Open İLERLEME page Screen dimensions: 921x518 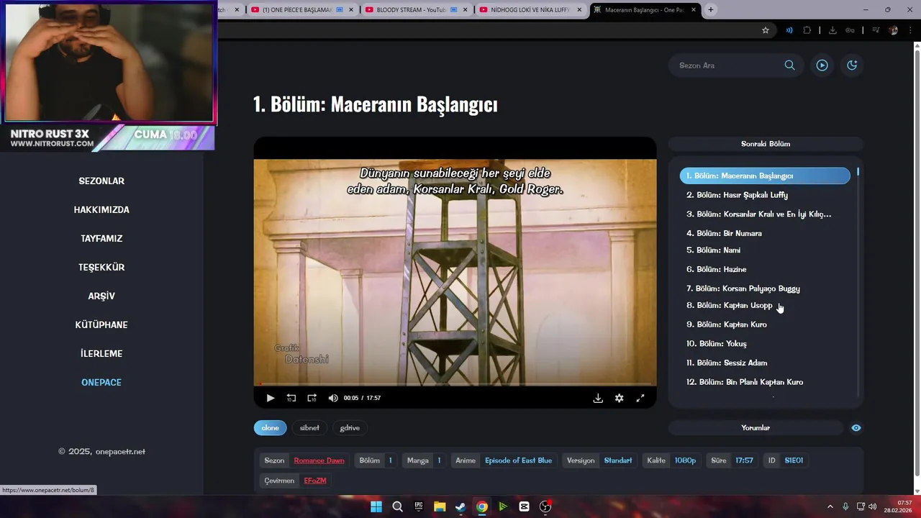[101, 354]
